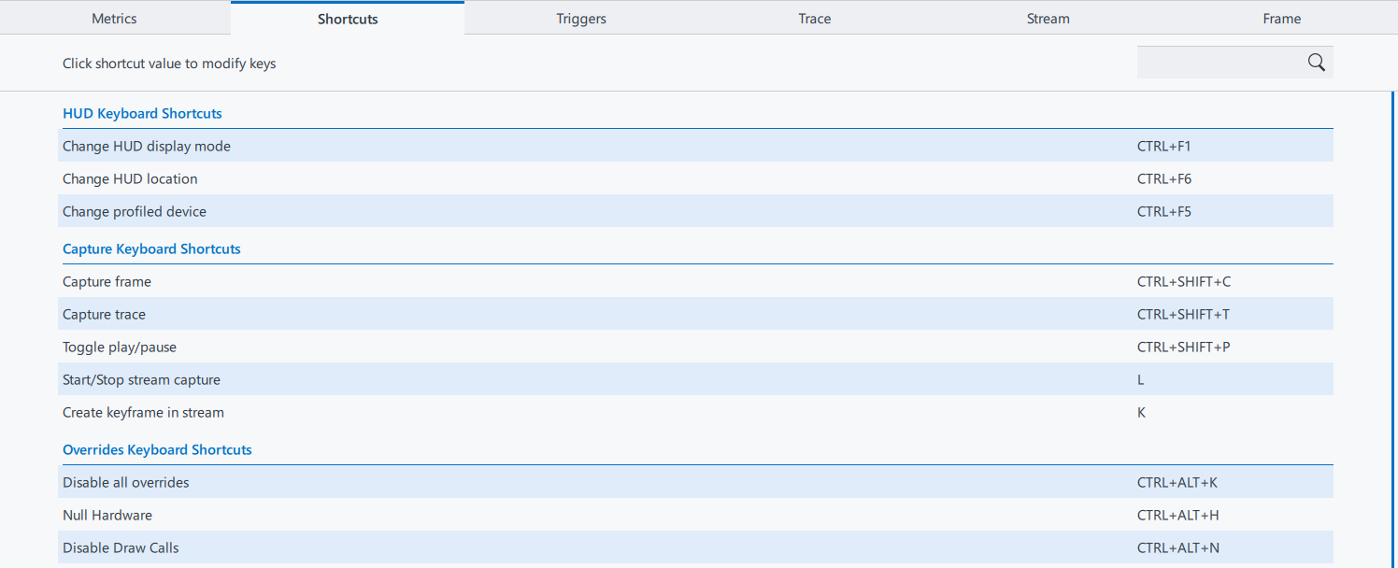Select the 'Null Hardware' row label
1398x568 pixels.
click(107, 515)
